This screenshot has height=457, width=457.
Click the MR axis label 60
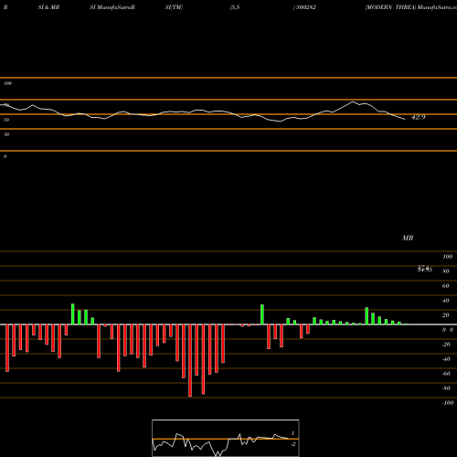point(446,286)
